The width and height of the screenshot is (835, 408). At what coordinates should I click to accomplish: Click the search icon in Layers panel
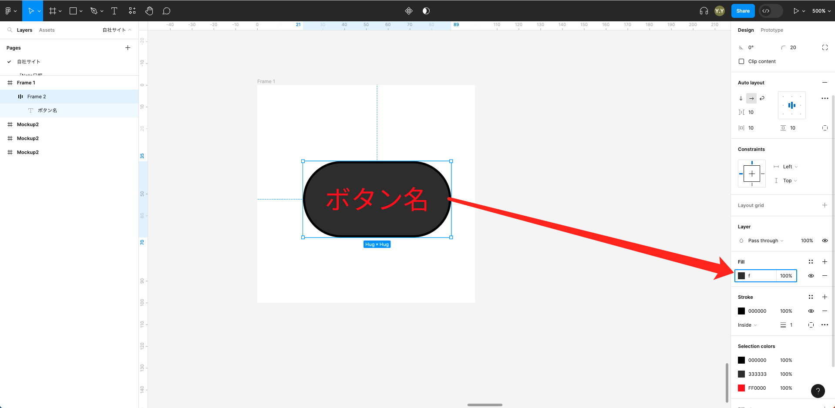(10, 30)
